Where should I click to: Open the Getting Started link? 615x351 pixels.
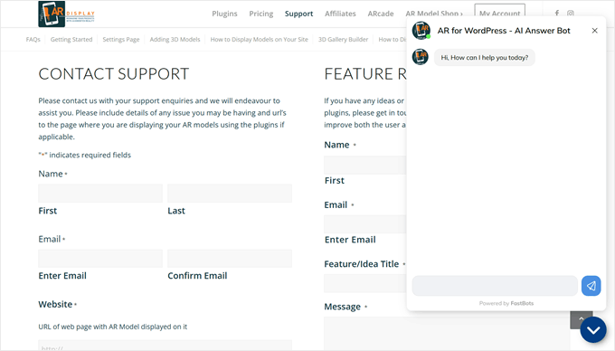point(71,39)
